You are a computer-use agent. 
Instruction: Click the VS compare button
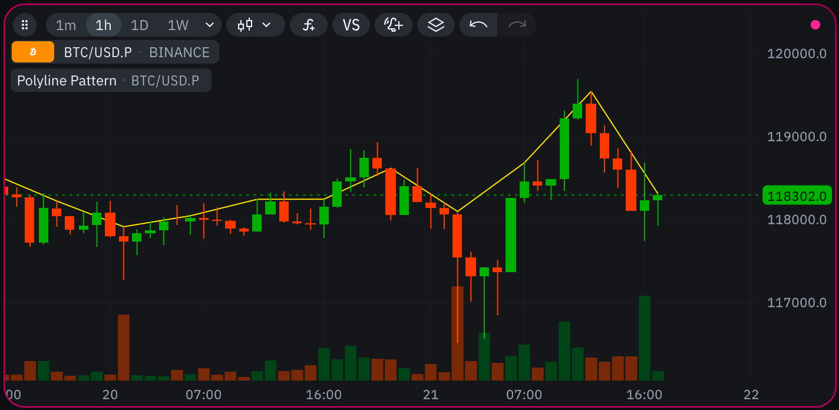coord(351,25)
